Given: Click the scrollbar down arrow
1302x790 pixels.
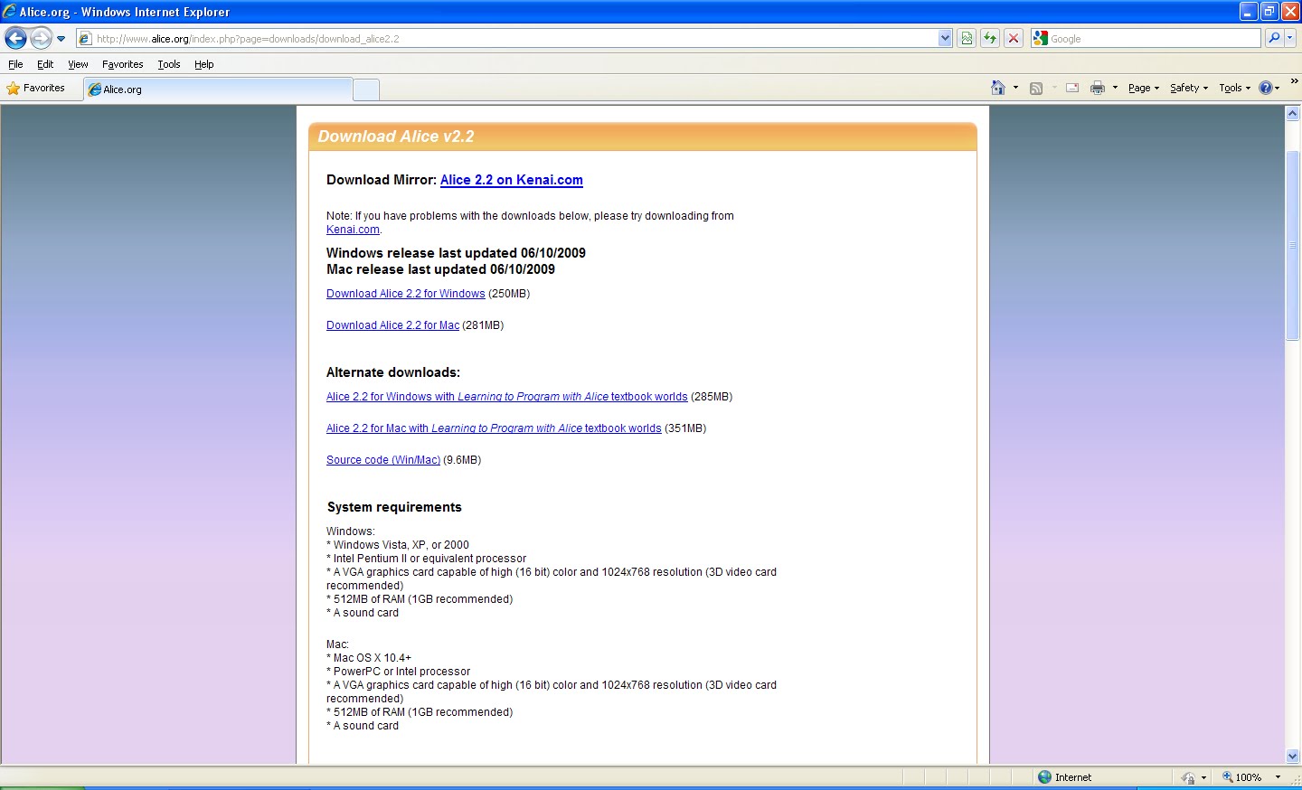Looking at the screenshot, I should pos(1292,756).
